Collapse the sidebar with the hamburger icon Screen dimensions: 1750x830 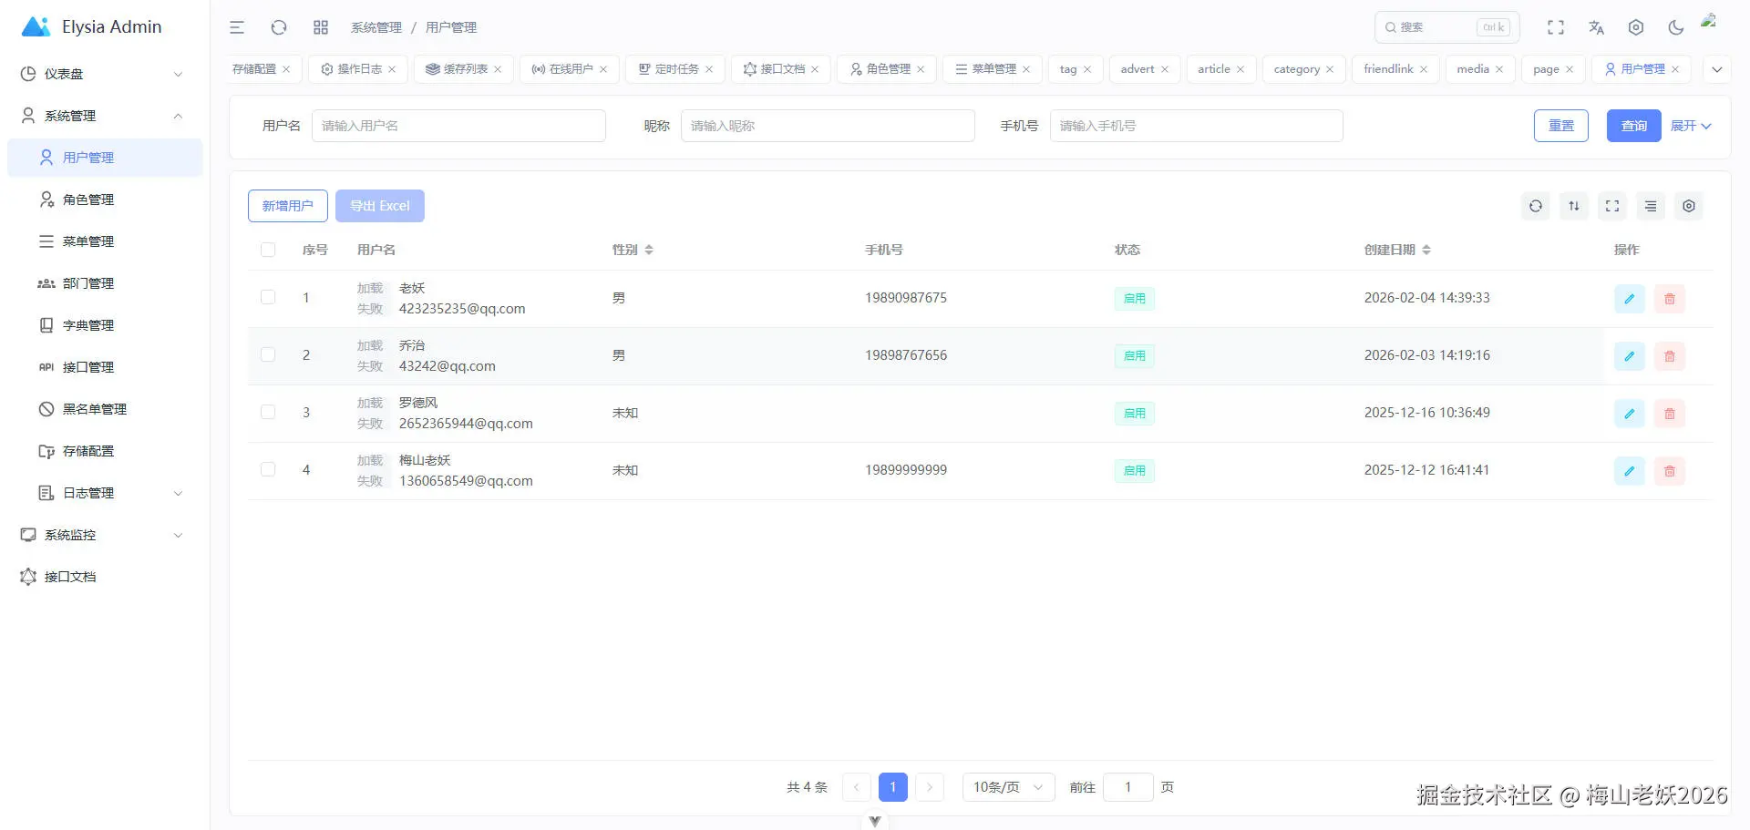click(x=237, y=27)
